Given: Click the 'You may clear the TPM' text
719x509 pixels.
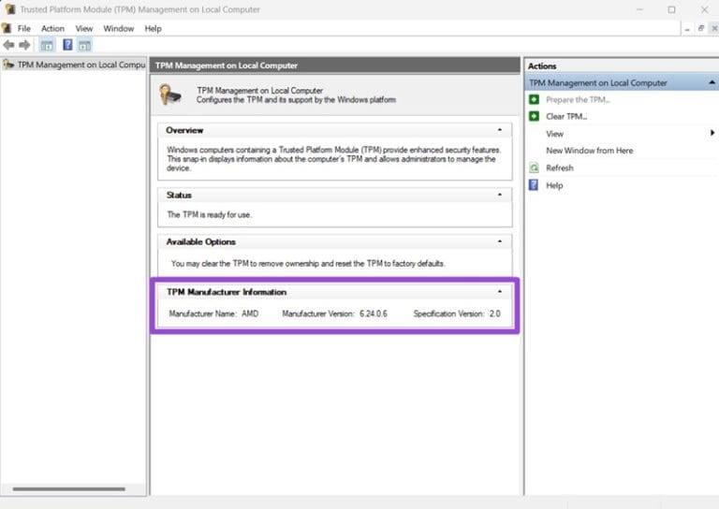Looking at the screenshot, I should point(308,264).
